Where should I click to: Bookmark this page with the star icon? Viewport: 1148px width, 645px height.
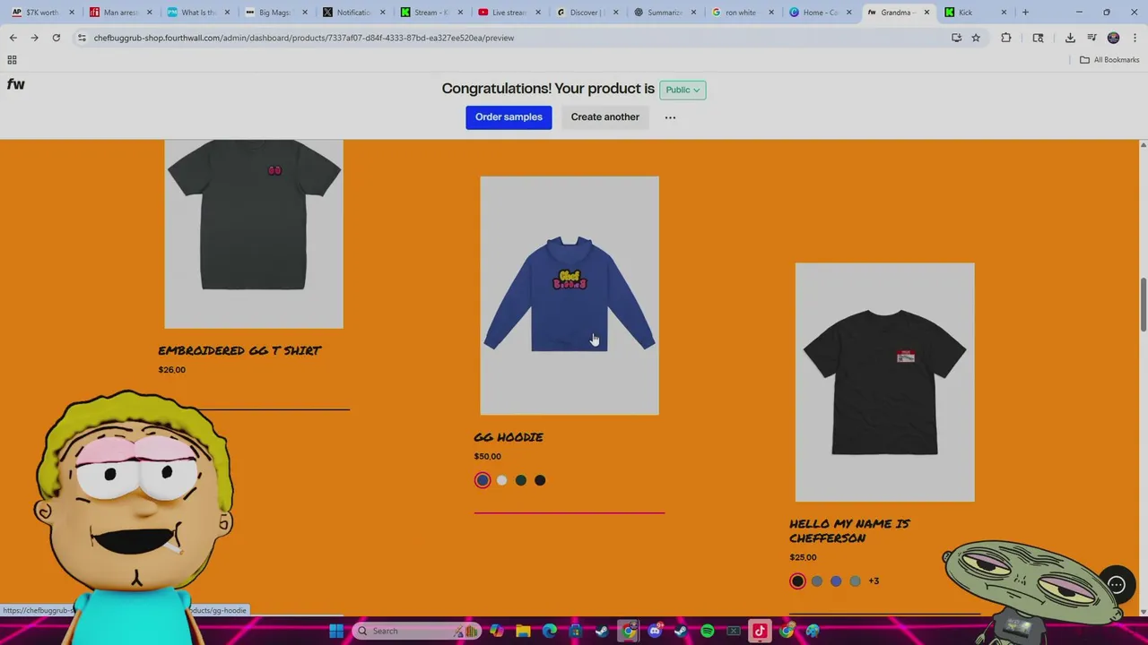pos(976,38)
